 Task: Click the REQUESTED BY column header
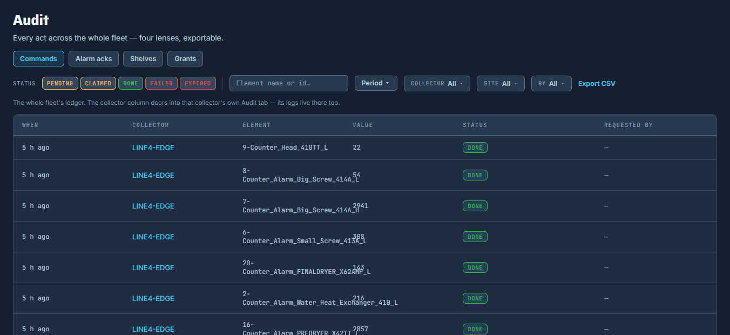[628, 125]
